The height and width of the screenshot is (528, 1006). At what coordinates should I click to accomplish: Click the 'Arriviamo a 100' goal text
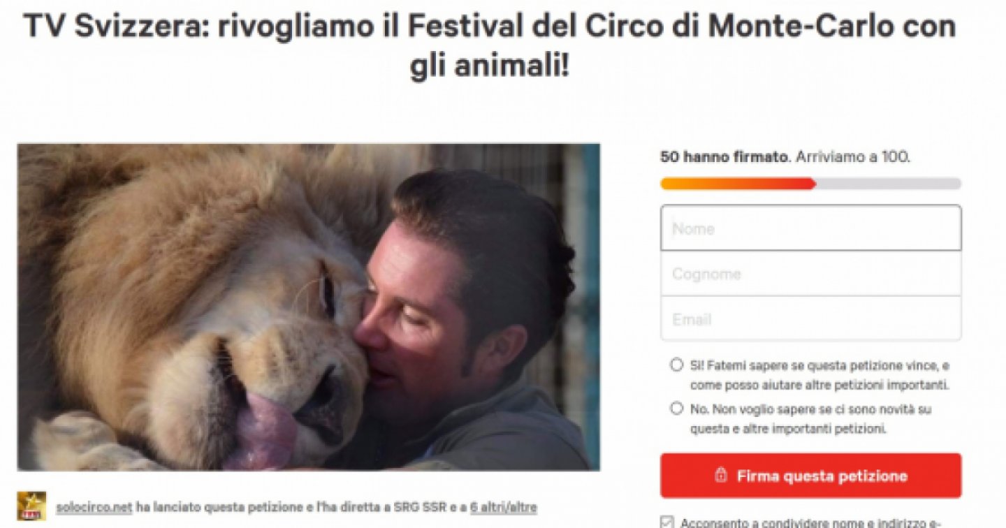click(852, 157)
